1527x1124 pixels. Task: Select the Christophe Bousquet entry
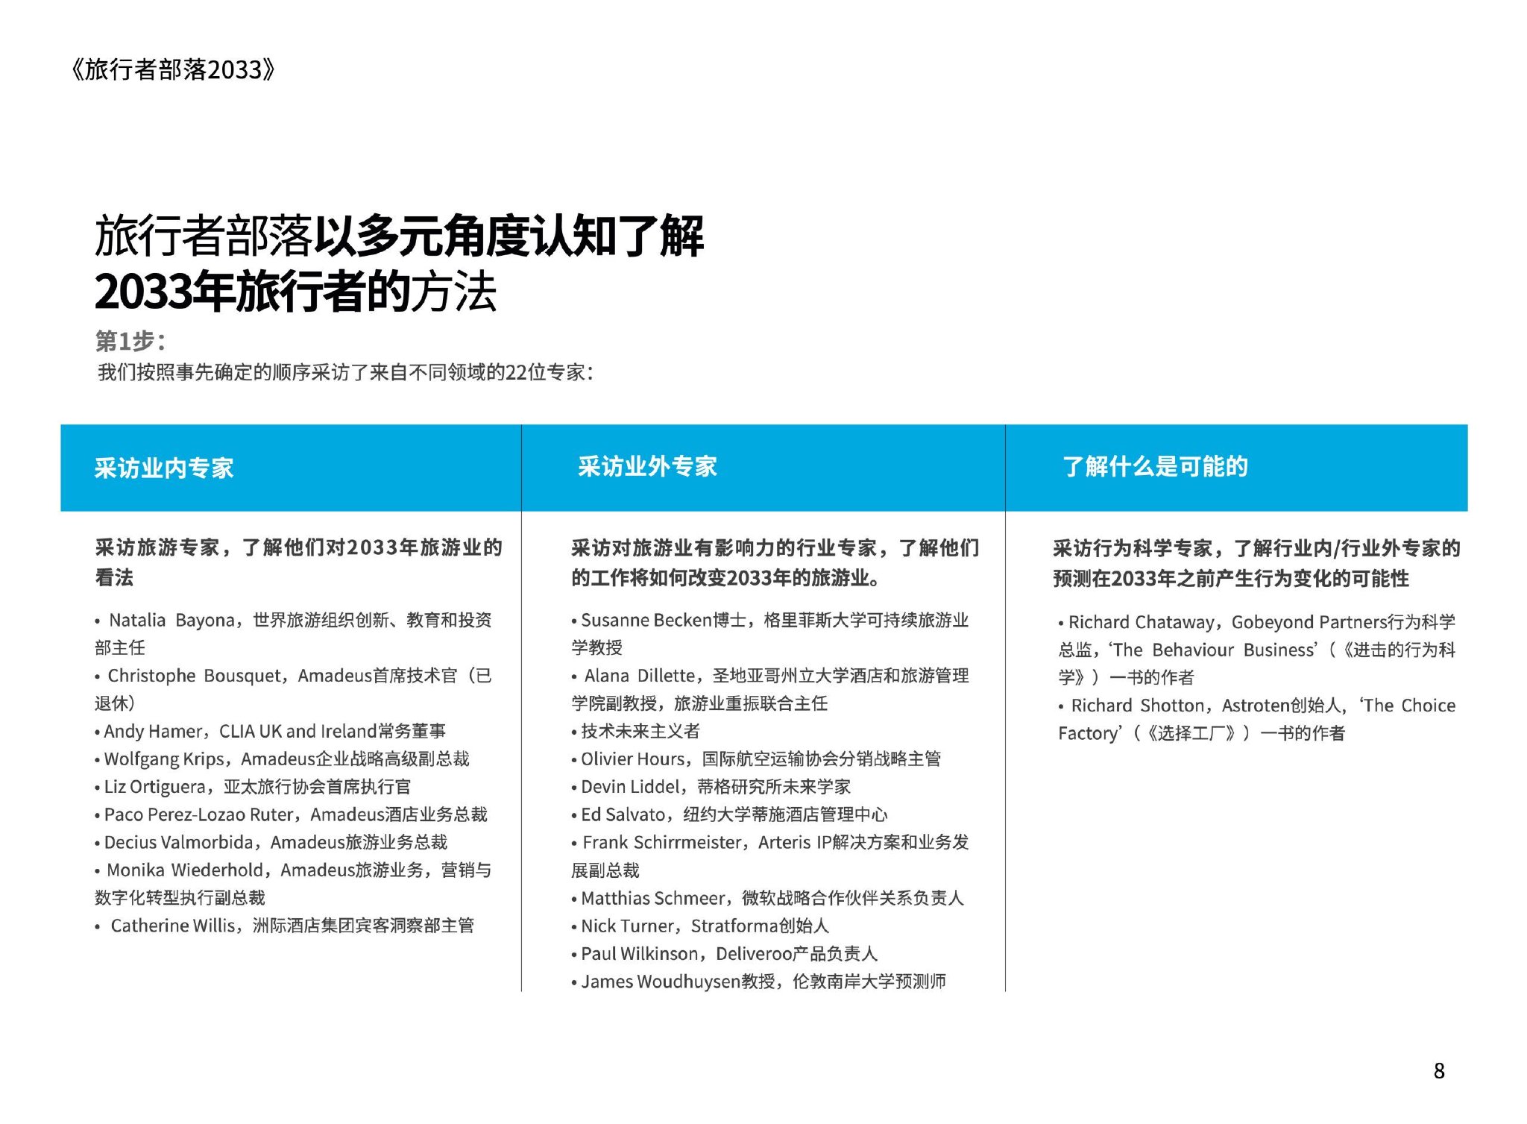pyautogui.click(x=293, y=689)
